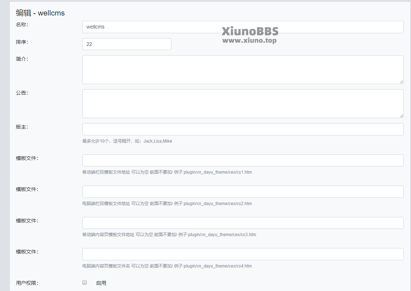Image resolution: width=411 pixels, height=291 pixels.
Task: Click the www.xiuno.top watermark text
Action: (x=249, y=40)
